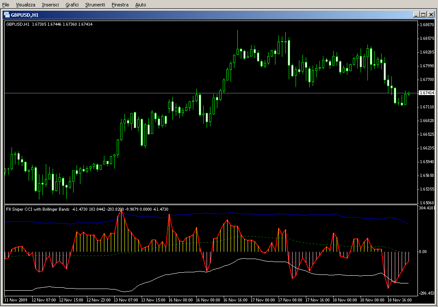Screen dimensions: 438x307
Task: Click the 17 Nov 16:00 time label
Action: (317, 300)
